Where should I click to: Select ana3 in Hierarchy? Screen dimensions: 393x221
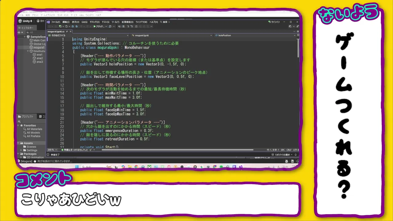(38, 62)
